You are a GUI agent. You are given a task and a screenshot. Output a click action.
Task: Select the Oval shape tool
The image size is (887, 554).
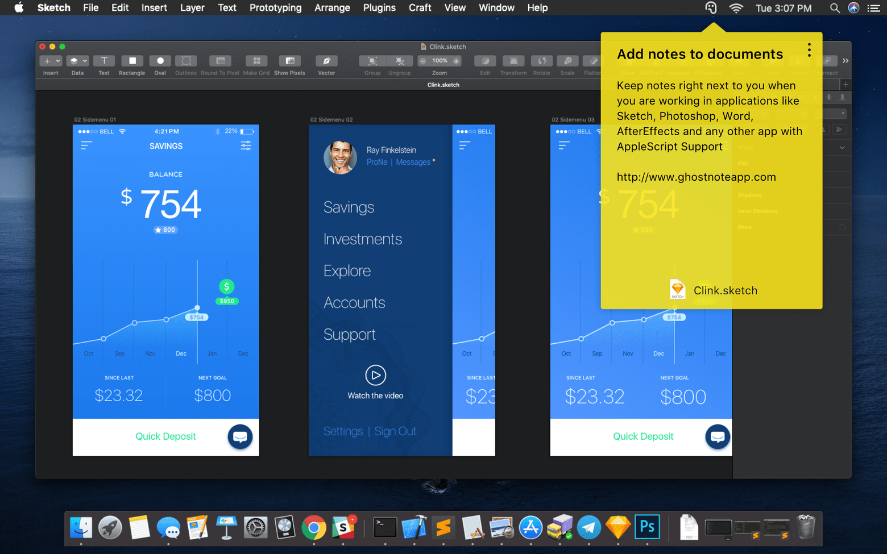[160, 61]
